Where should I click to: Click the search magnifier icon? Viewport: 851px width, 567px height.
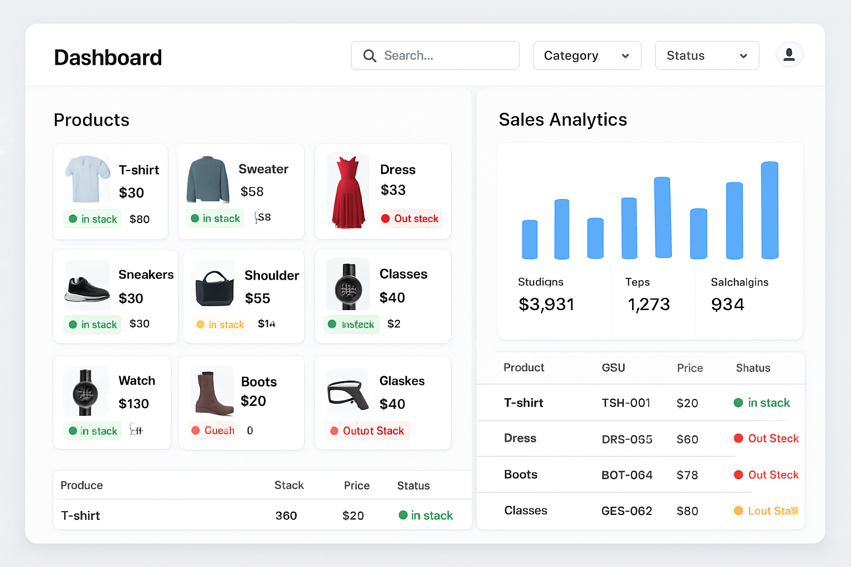[x=370, y=55]
